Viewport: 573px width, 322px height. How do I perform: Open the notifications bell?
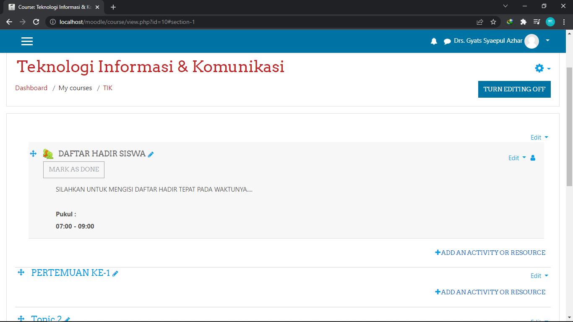point(434,41)
